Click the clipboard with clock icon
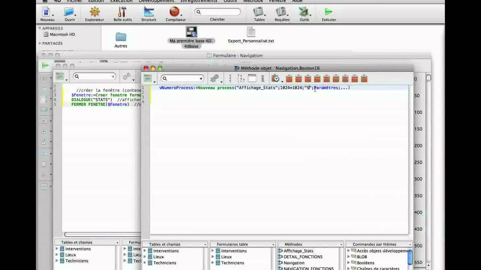Image resolution: width=481 pixels, height=270 pixels. (x=275, y=78)
